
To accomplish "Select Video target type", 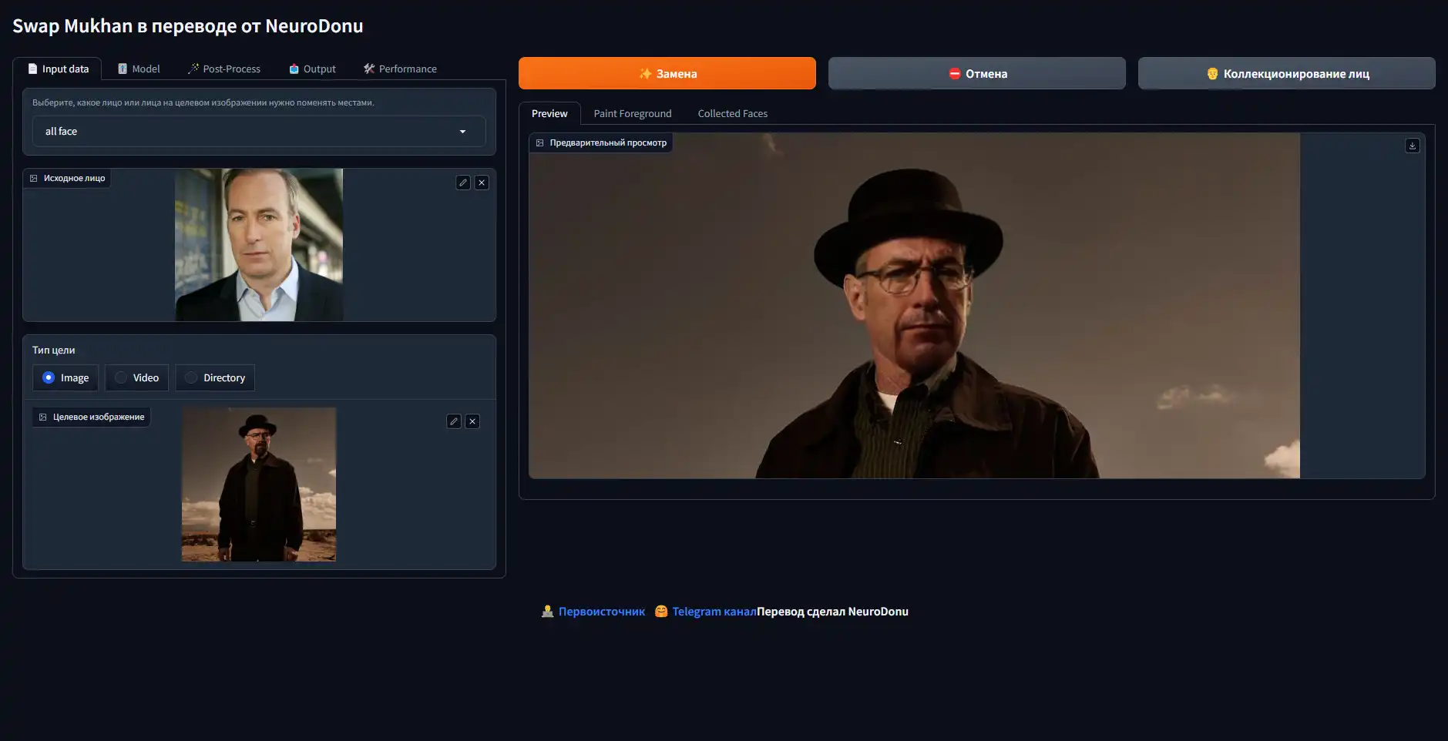I will [x=136, y=377].
